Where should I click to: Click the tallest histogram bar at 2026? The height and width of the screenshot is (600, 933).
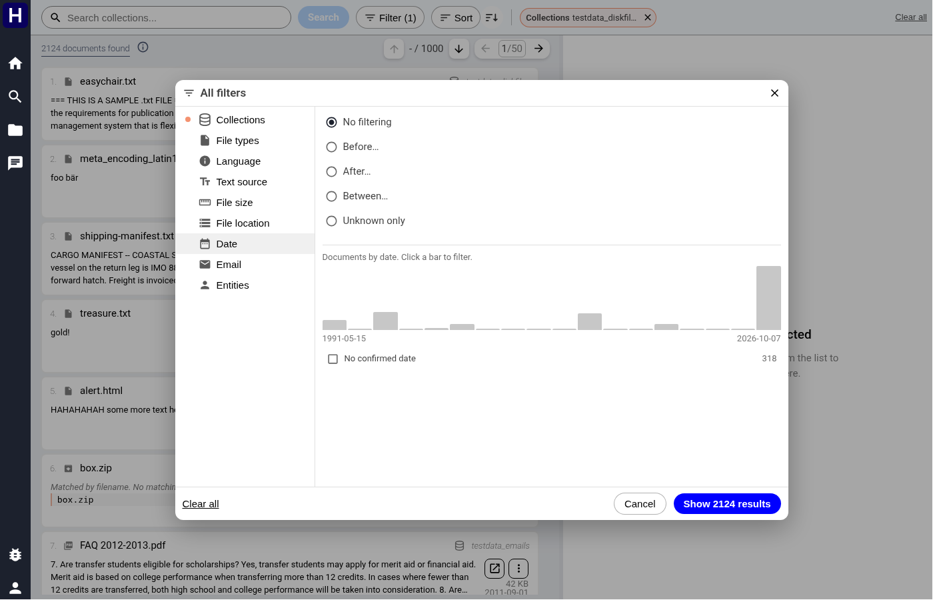click(x=768, y=298)
